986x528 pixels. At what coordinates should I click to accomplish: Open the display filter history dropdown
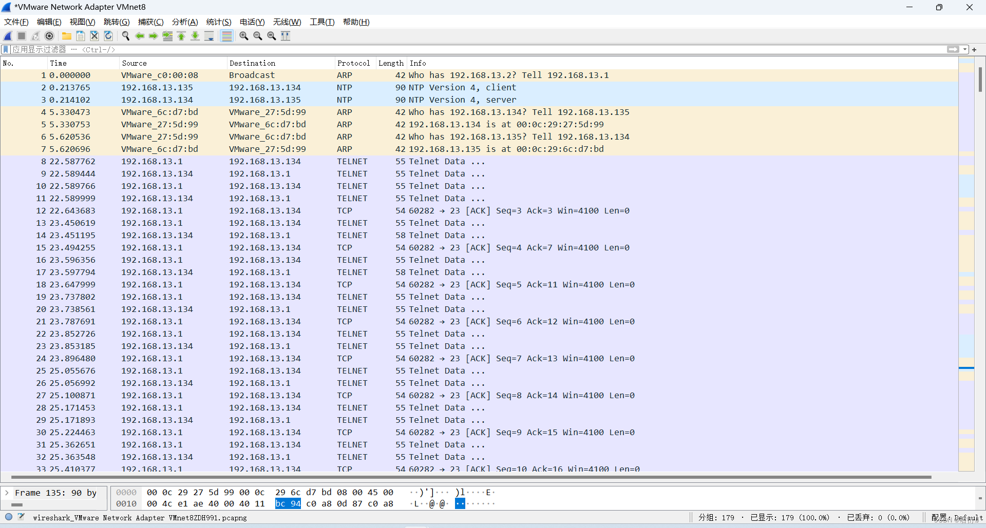965,49
